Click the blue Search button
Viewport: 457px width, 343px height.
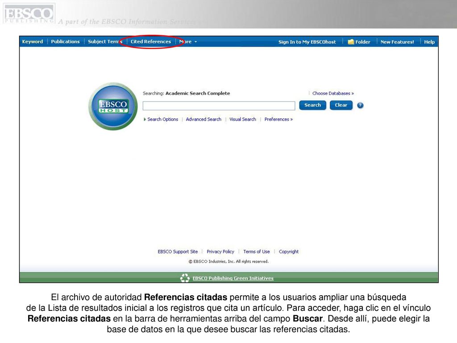point(312,105)
